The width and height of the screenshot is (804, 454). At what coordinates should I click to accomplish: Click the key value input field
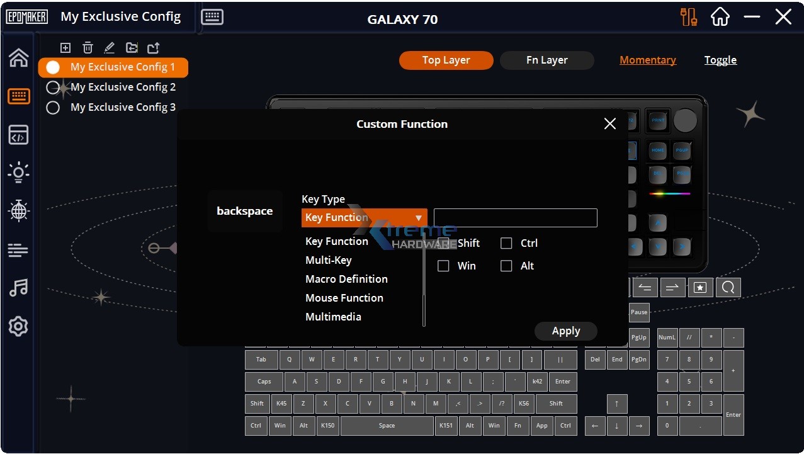click(x=515, y=218)
